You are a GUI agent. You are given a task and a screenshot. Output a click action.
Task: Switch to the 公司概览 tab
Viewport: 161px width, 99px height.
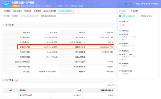(x=7, y=11)
